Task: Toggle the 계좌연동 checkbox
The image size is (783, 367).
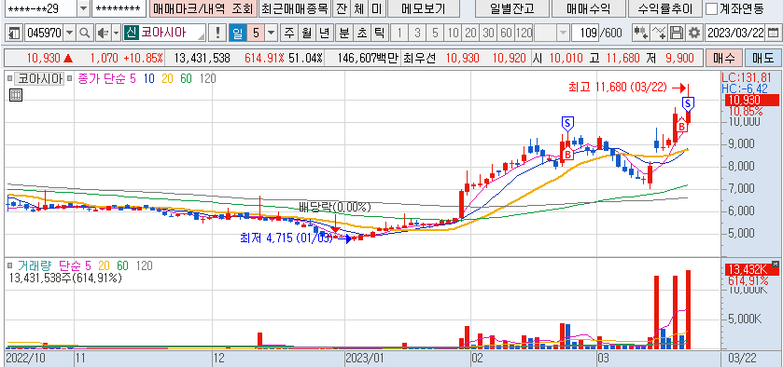Action: coord(711,8)
